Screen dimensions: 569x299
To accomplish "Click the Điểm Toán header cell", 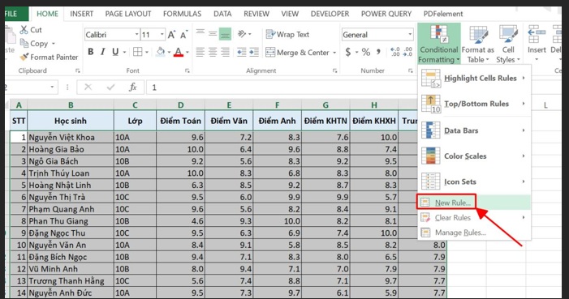I will (181, 121).
